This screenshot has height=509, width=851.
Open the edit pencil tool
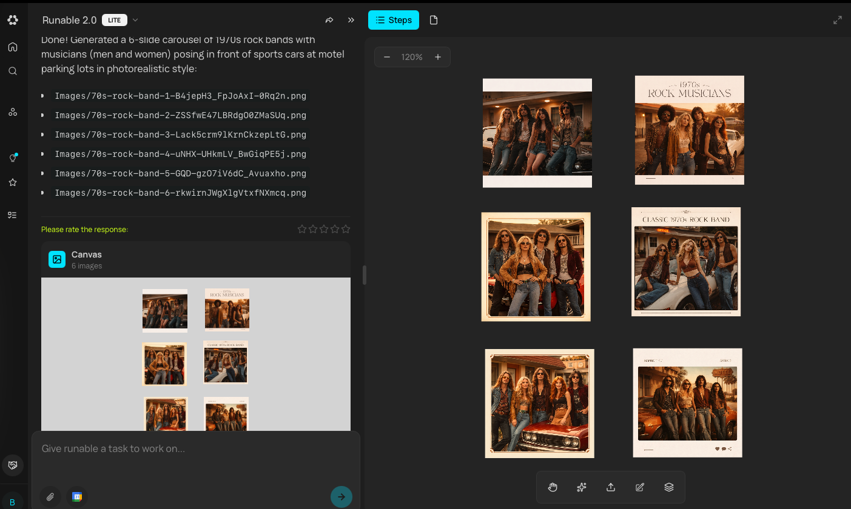(x=640, y=487)
